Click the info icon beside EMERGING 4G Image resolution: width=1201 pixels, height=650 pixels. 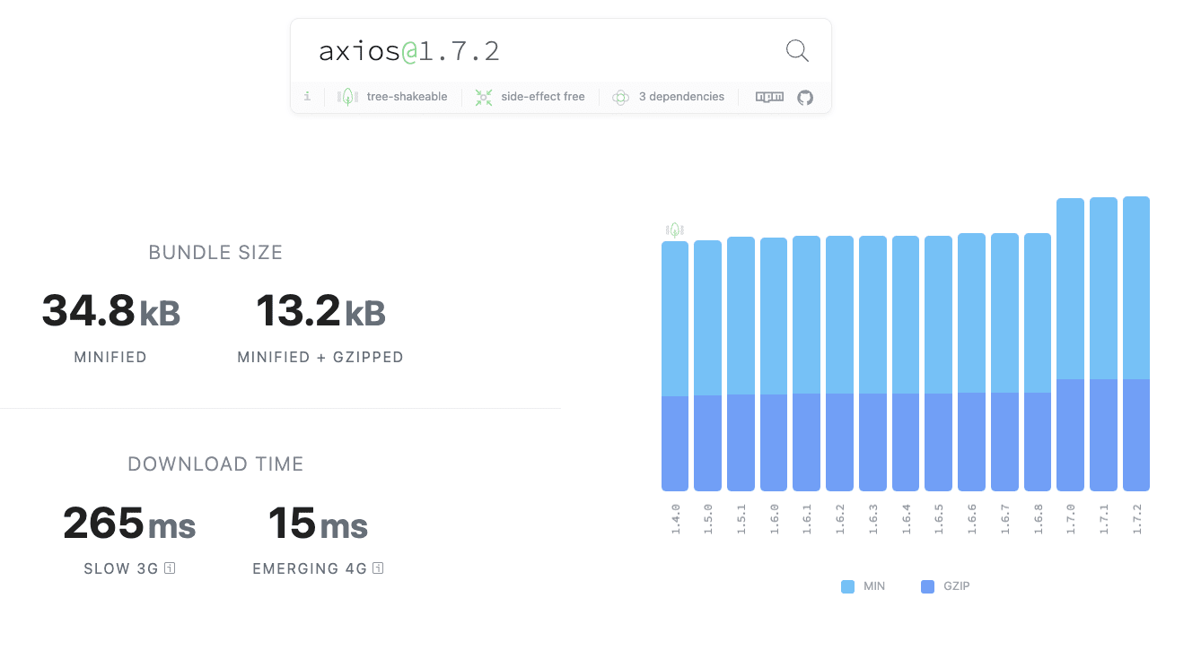(378, 568)
